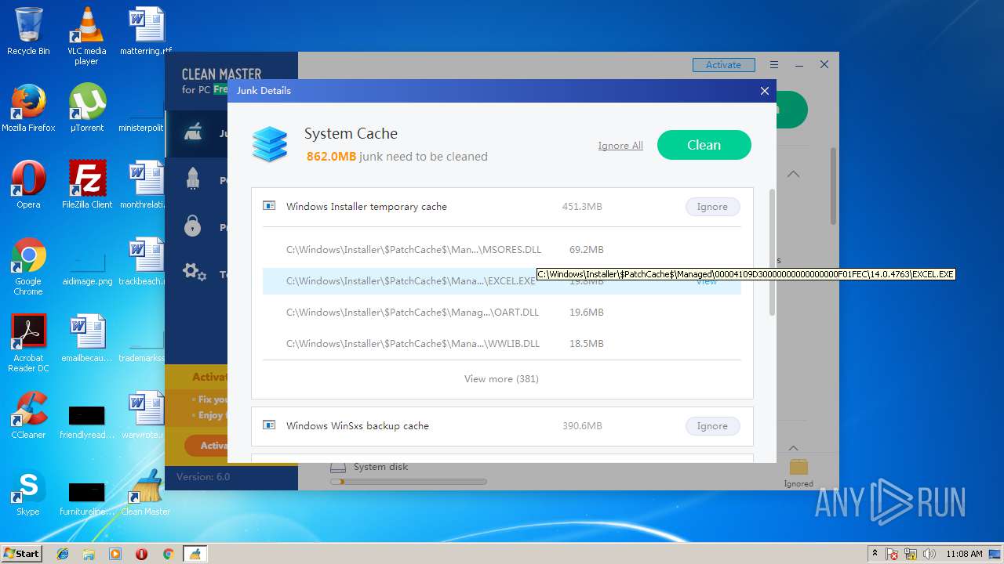The width and height of the screenshot is (1004, 564).
Task: Select the MSORES.DLL file row
Action: 502,250
